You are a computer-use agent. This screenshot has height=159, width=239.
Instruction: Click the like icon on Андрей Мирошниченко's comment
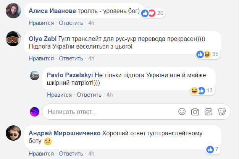point(209,149)
